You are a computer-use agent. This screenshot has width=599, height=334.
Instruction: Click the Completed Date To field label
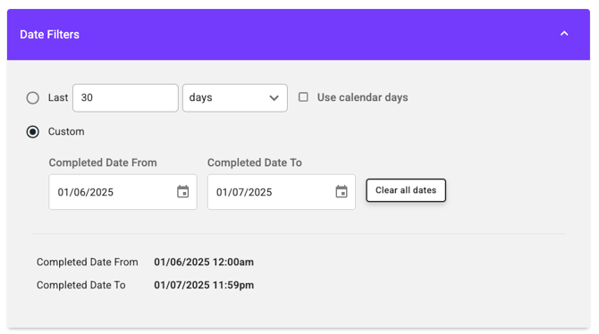coord(255,163)
